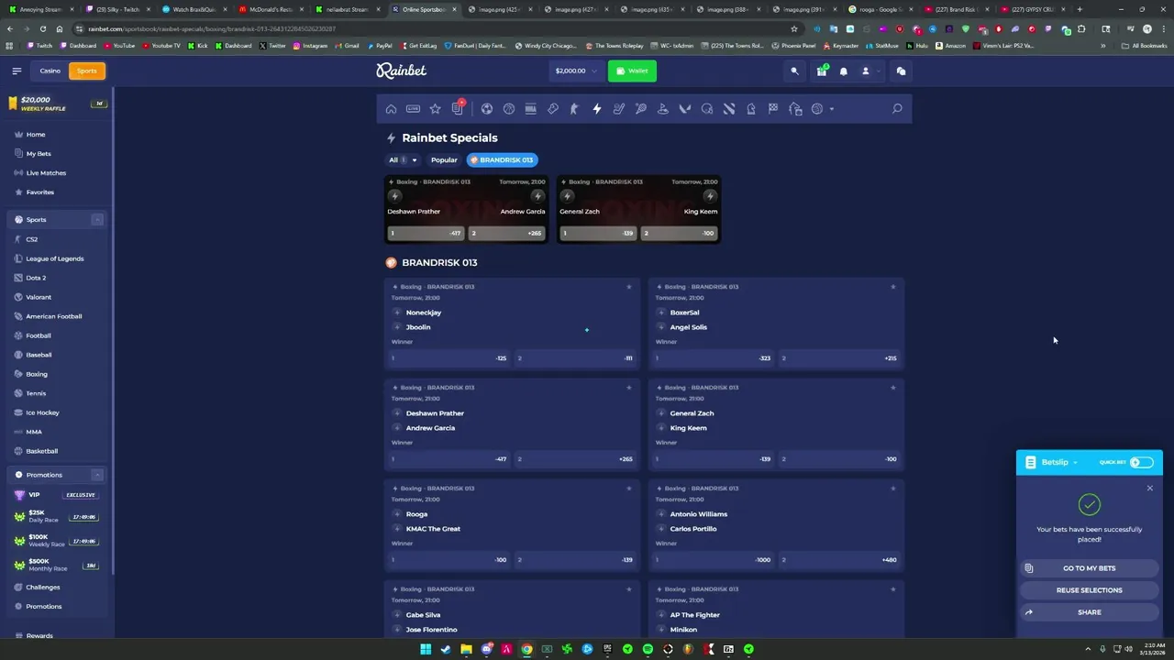Open the All filter dropdown

pos(403,159)
